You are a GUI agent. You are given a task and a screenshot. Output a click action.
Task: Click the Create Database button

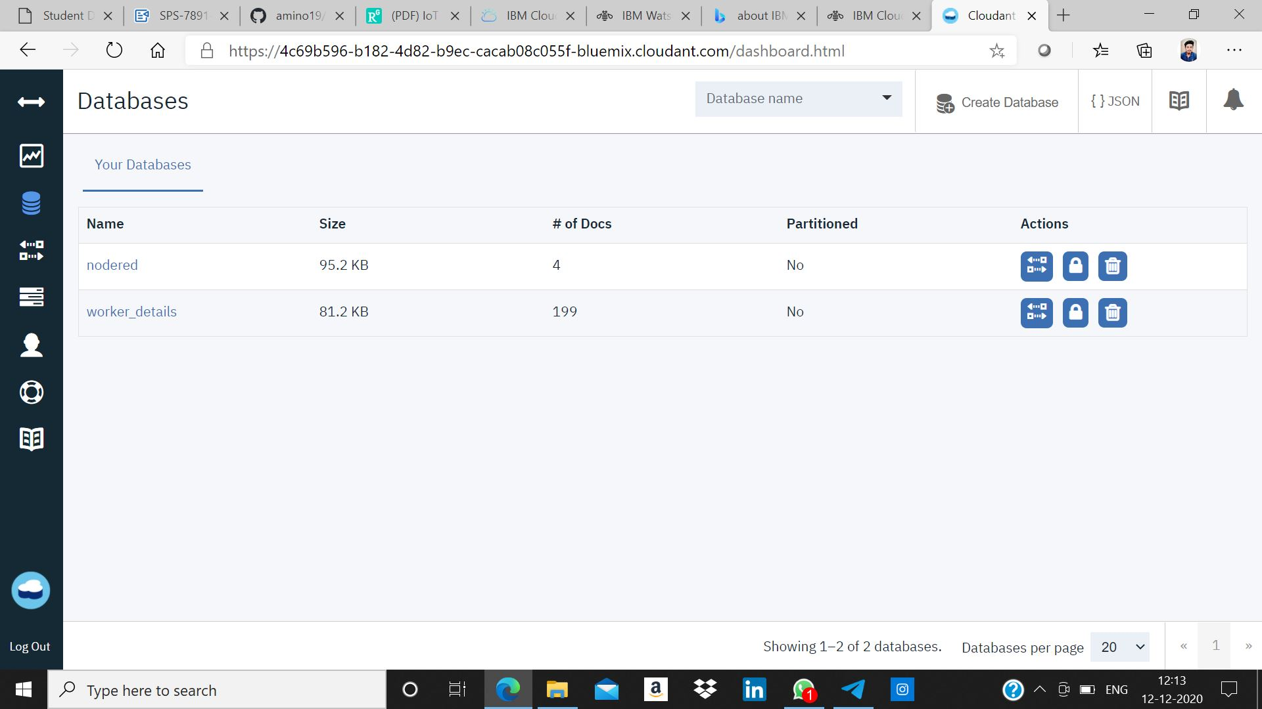[997, 102]
